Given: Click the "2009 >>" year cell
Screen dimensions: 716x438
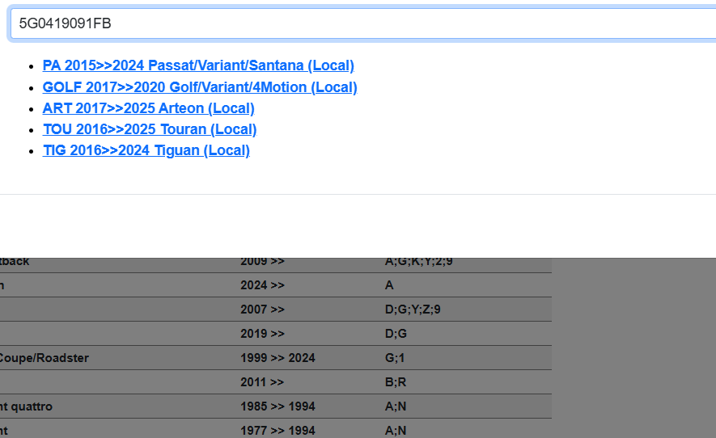Looking at the screenshot, I should pyautogui.click(x=262, y=262).
